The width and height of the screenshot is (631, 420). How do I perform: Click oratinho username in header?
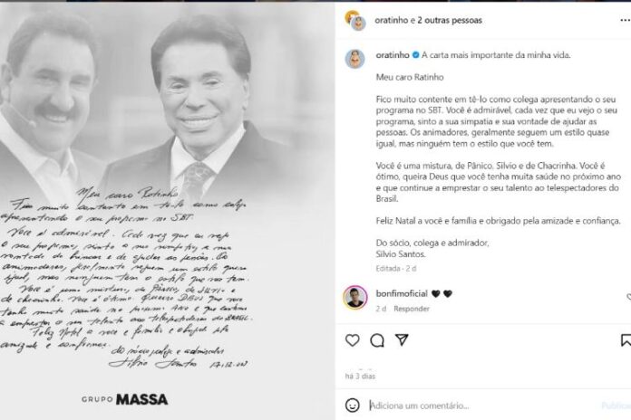pyautogui.click(x=392, y=20)
